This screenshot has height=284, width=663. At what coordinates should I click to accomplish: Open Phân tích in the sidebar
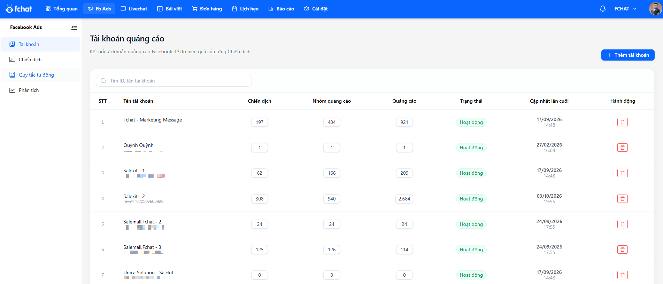[40, 90]
